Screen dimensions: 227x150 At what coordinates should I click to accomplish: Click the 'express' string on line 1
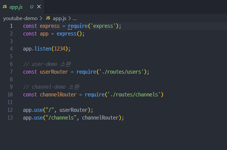(x=103, y=26)
